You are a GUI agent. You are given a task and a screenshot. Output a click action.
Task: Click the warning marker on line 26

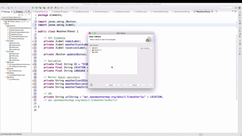pyautogui.click(x=33, y=97)
